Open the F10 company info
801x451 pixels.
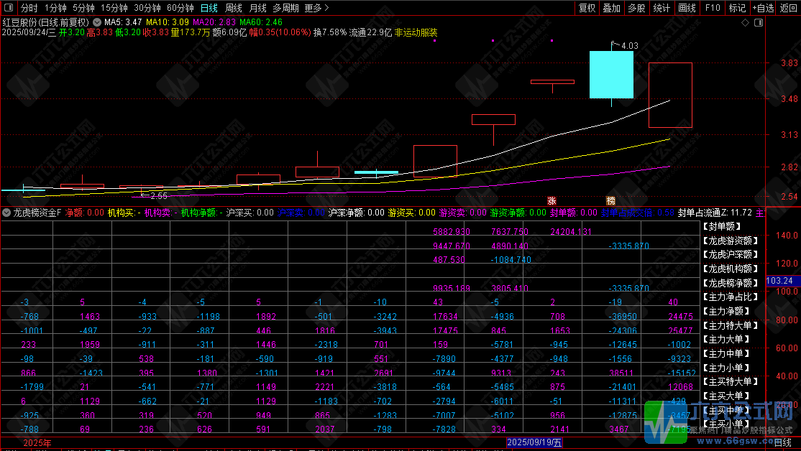[713, 8]
